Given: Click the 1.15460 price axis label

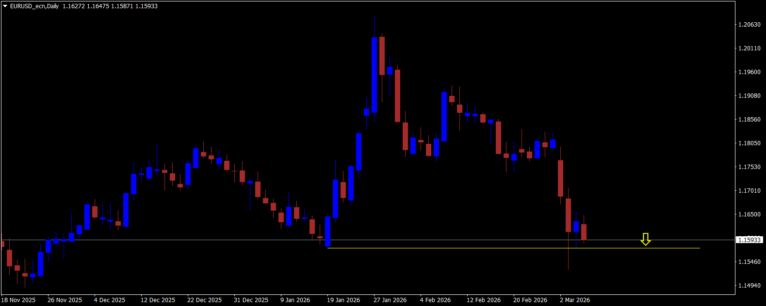Looking at the screenshot, I should [750, 262].
